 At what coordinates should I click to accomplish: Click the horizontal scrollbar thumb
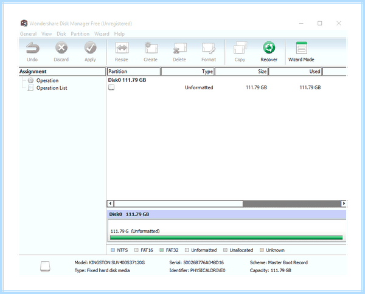[178, 203]
